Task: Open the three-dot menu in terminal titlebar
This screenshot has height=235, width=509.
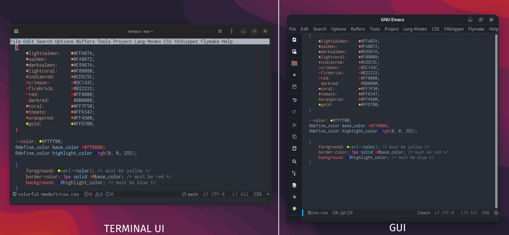Action: point(232,31)
